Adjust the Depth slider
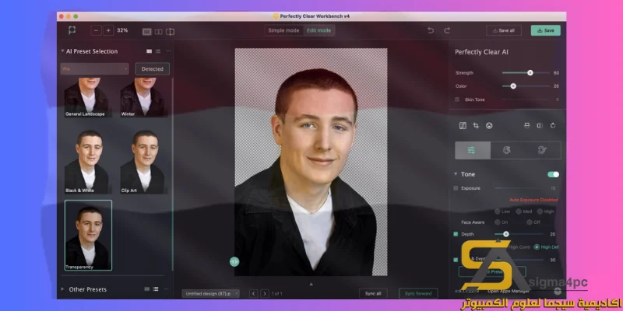This screenshot has width=623, height=311. (505, 234)
